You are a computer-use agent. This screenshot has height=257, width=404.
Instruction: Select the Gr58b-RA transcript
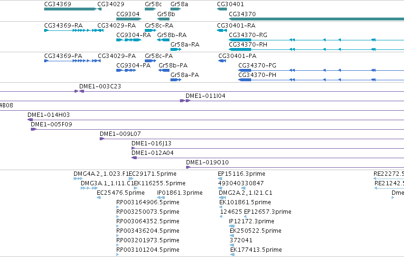(163, 40)
